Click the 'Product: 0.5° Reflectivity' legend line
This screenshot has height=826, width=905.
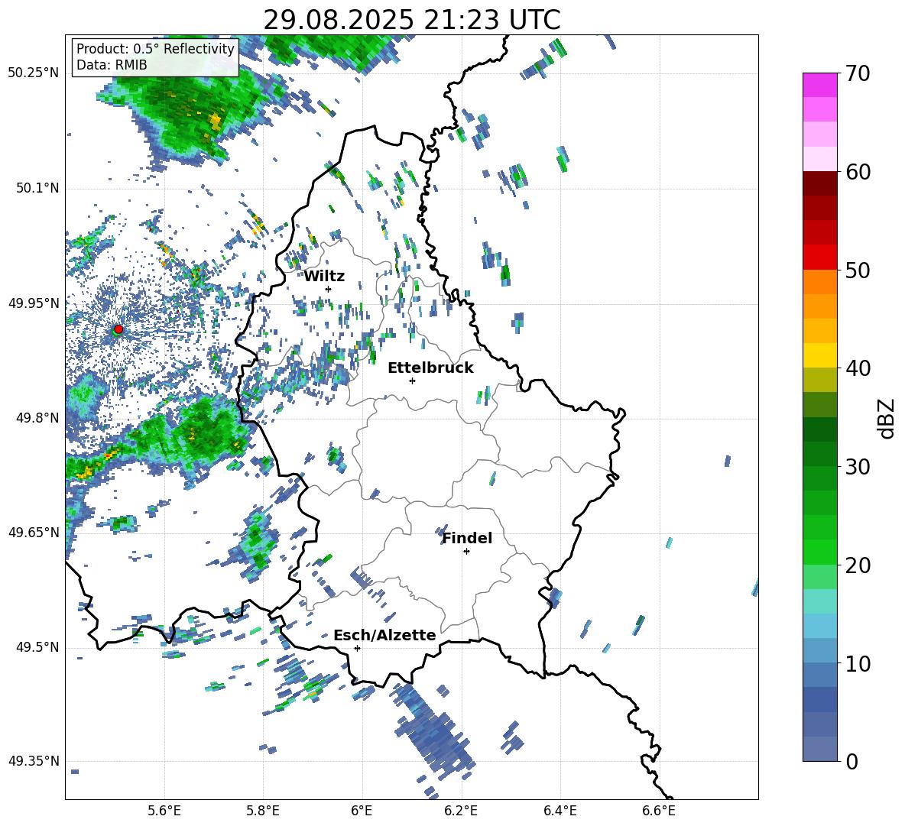click(155, 49)
